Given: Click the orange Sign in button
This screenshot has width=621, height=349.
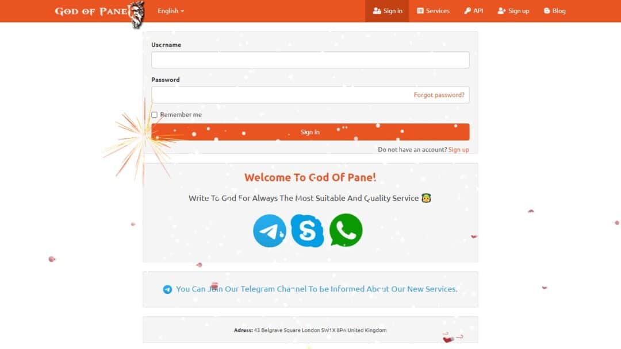Looking at the screenshot, I should tap(310, 132).
